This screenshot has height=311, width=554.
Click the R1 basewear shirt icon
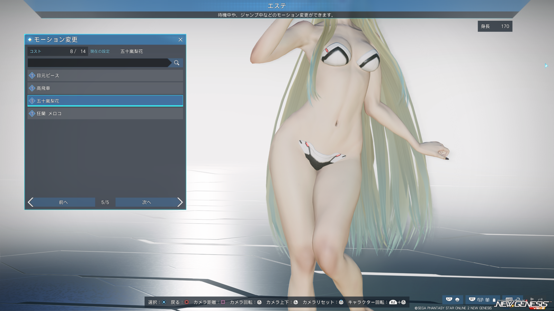pyautogui.click(x=488, y=300)
